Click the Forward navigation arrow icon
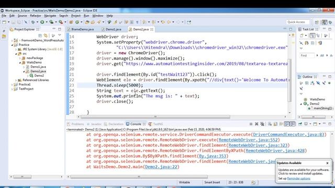This screenshot has height=188, width=335. 178,22
